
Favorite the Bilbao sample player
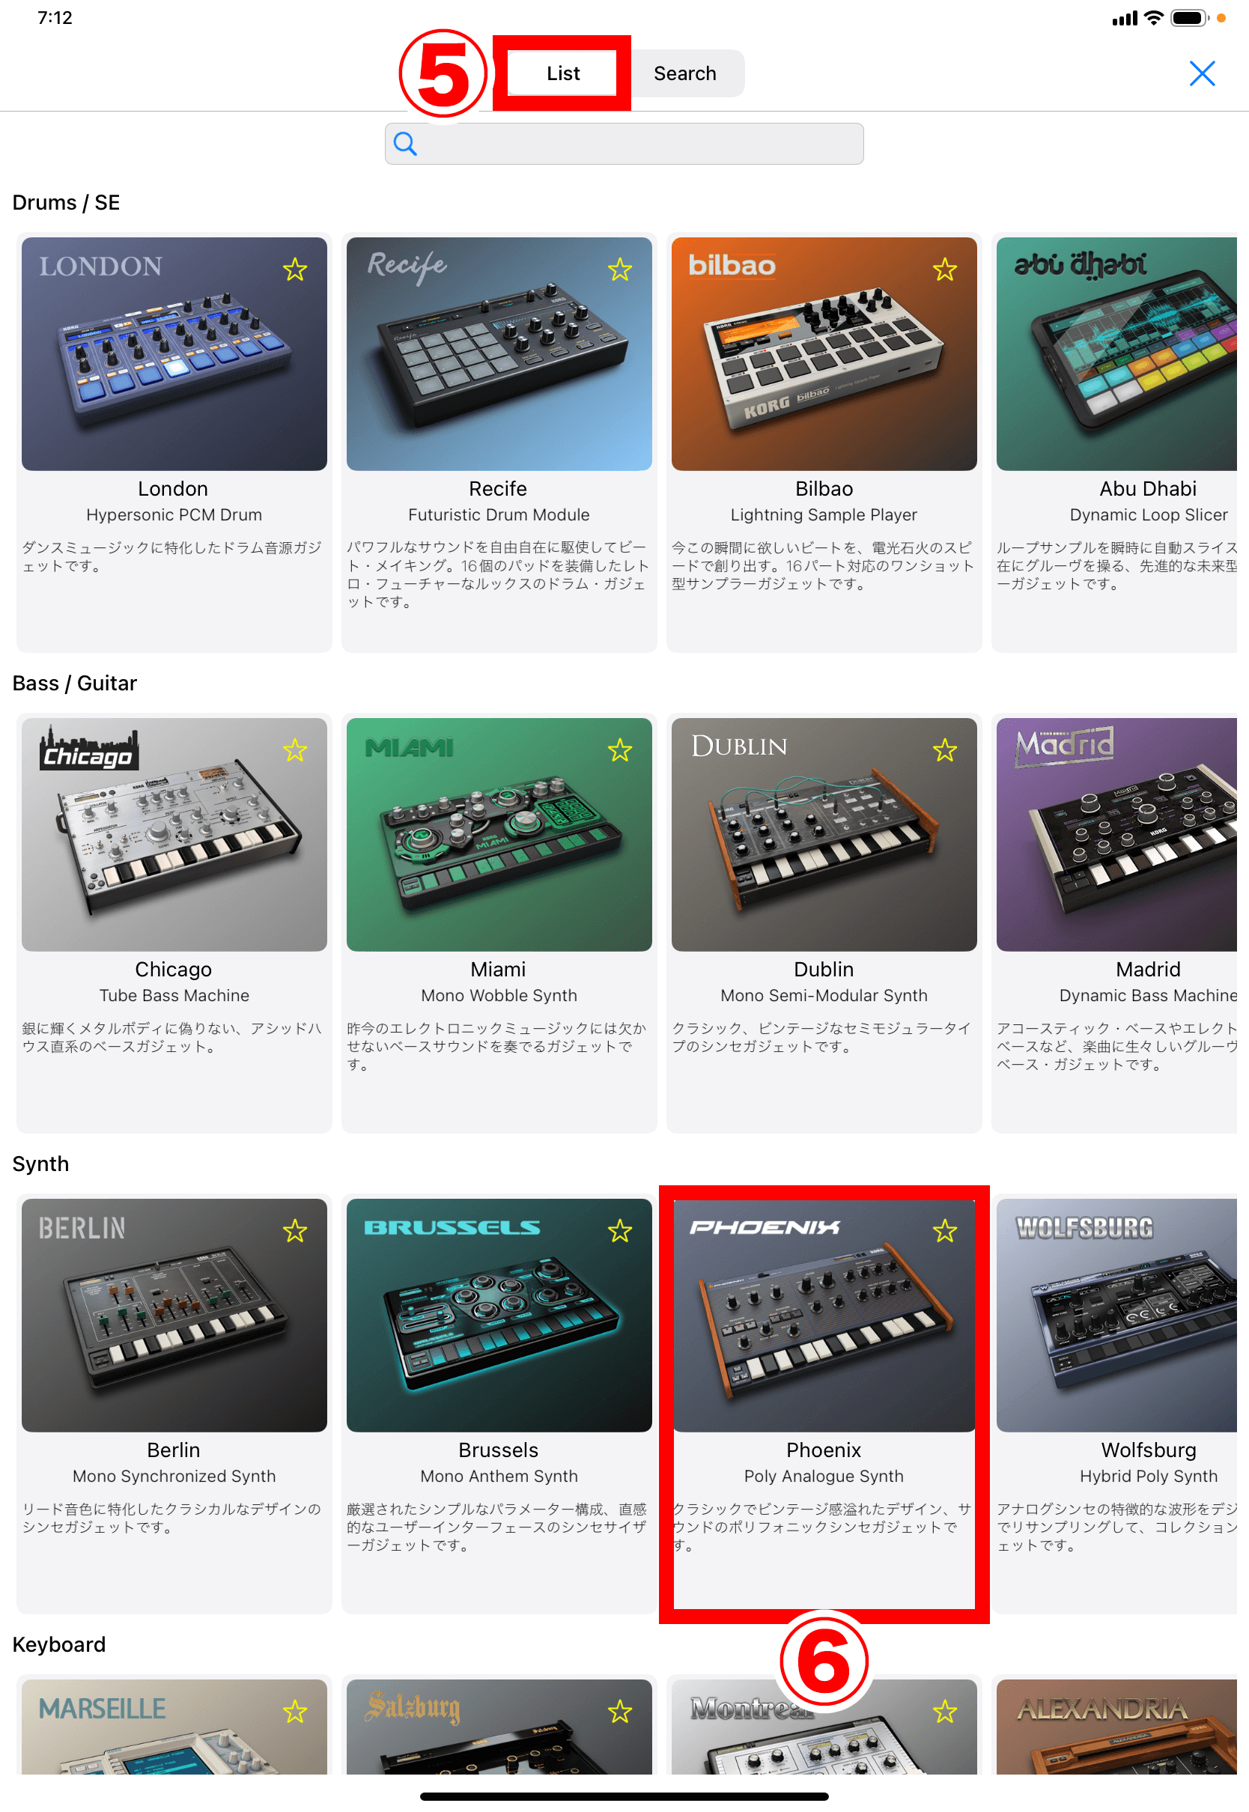click(944, 270)
